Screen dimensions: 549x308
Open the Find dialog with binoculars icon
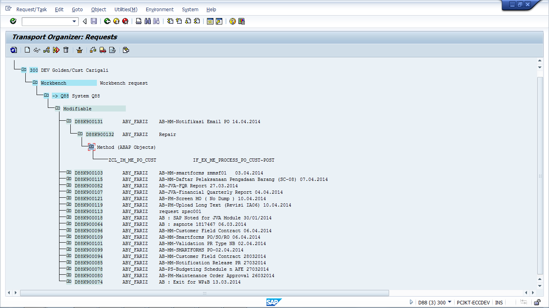[147, 21]
